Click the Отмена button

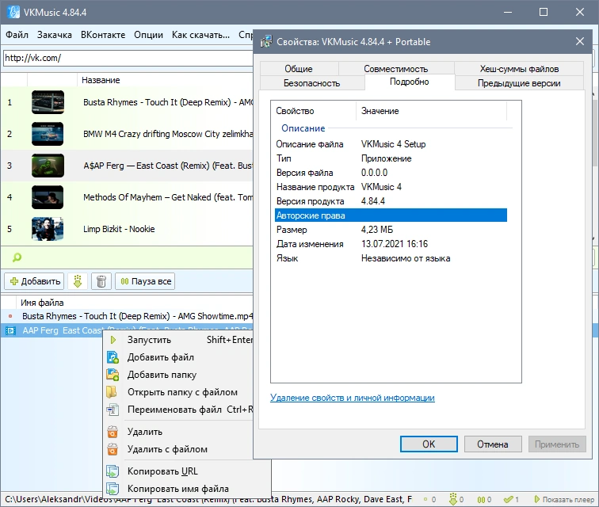pyautogui.click(x=493, y=444)
